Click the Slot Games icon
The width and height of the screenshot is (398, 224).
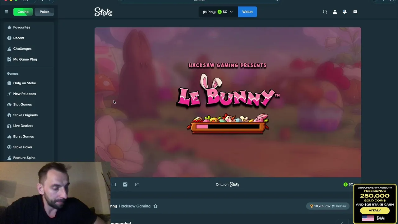point(9,104)
